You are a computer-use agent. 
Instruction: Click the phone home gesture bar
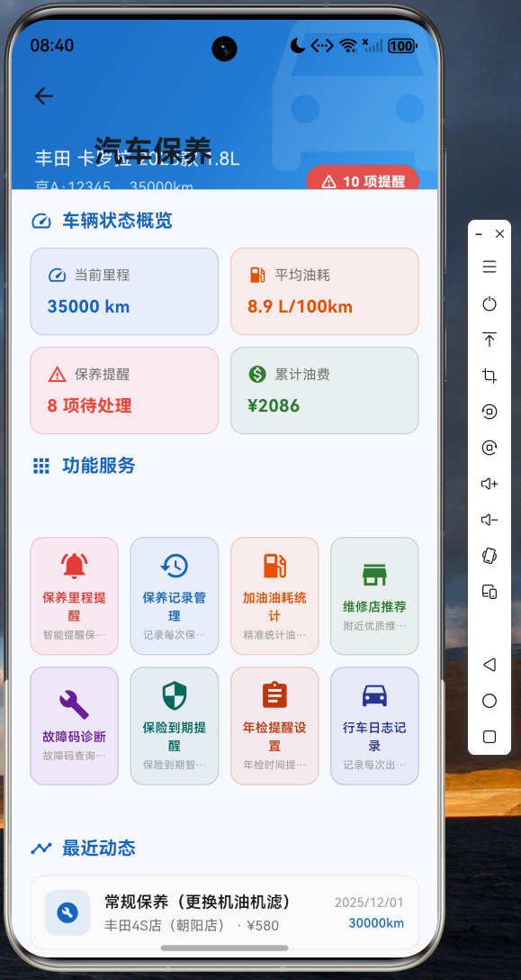tap(224, 948)
